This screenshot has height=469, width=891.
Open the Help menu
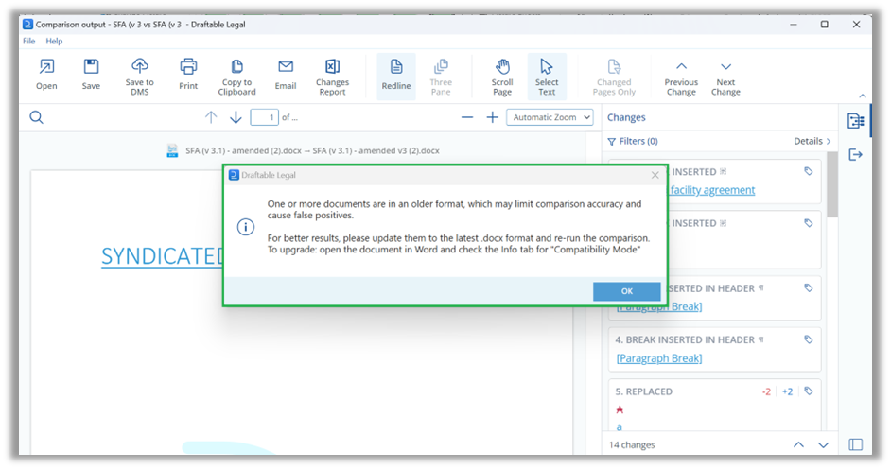(x=54, y=41)
